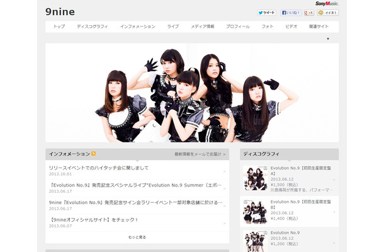Click arrow on スペシャルライブ news row
This screenshot has width=384, height=252.
click(225, 188)
